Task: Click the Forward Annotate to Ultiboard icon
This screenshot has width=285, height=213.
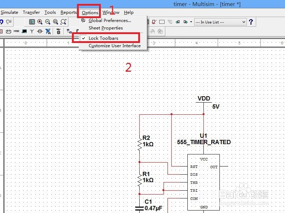Action: pyautogui.click(x=186, y=22)
